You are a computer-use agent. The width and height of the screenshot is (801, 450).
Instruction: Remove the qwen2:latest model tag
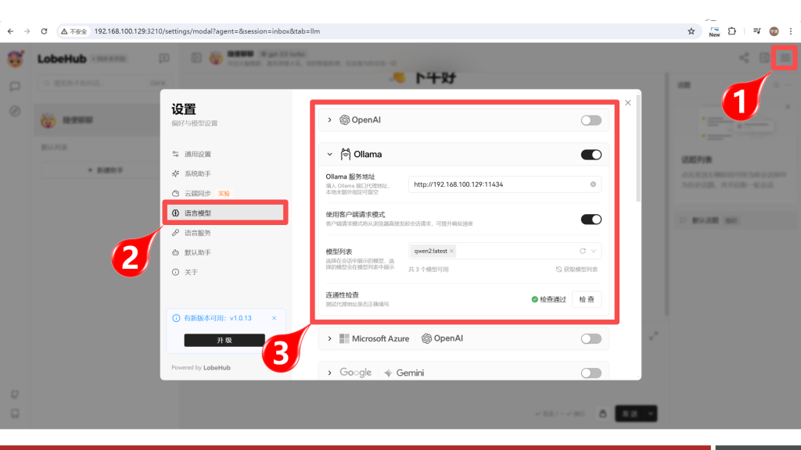(451, 251)
